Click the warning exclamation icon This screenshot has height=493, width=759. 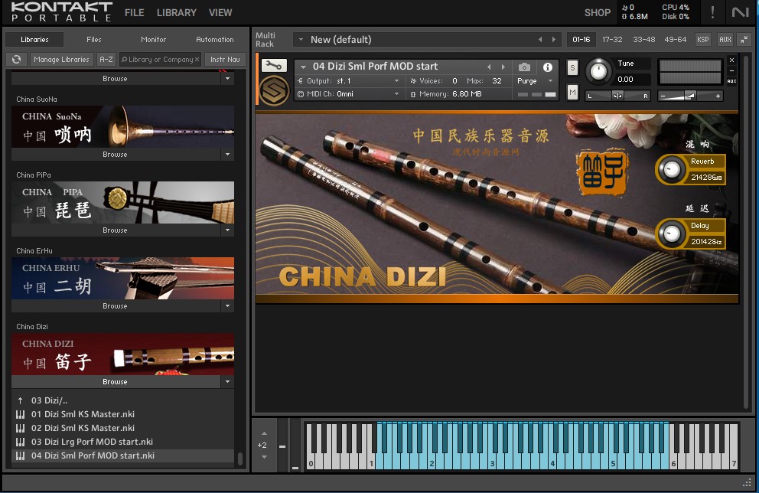712,12
